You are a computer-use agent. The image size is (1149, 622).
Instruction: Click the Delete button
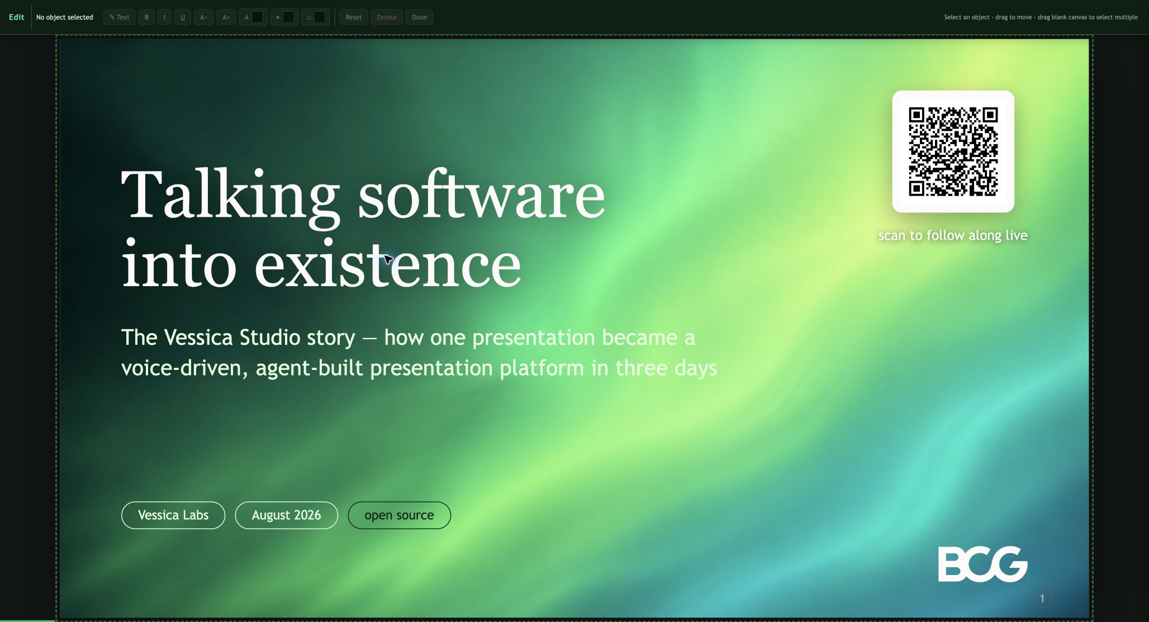[387, 17]
